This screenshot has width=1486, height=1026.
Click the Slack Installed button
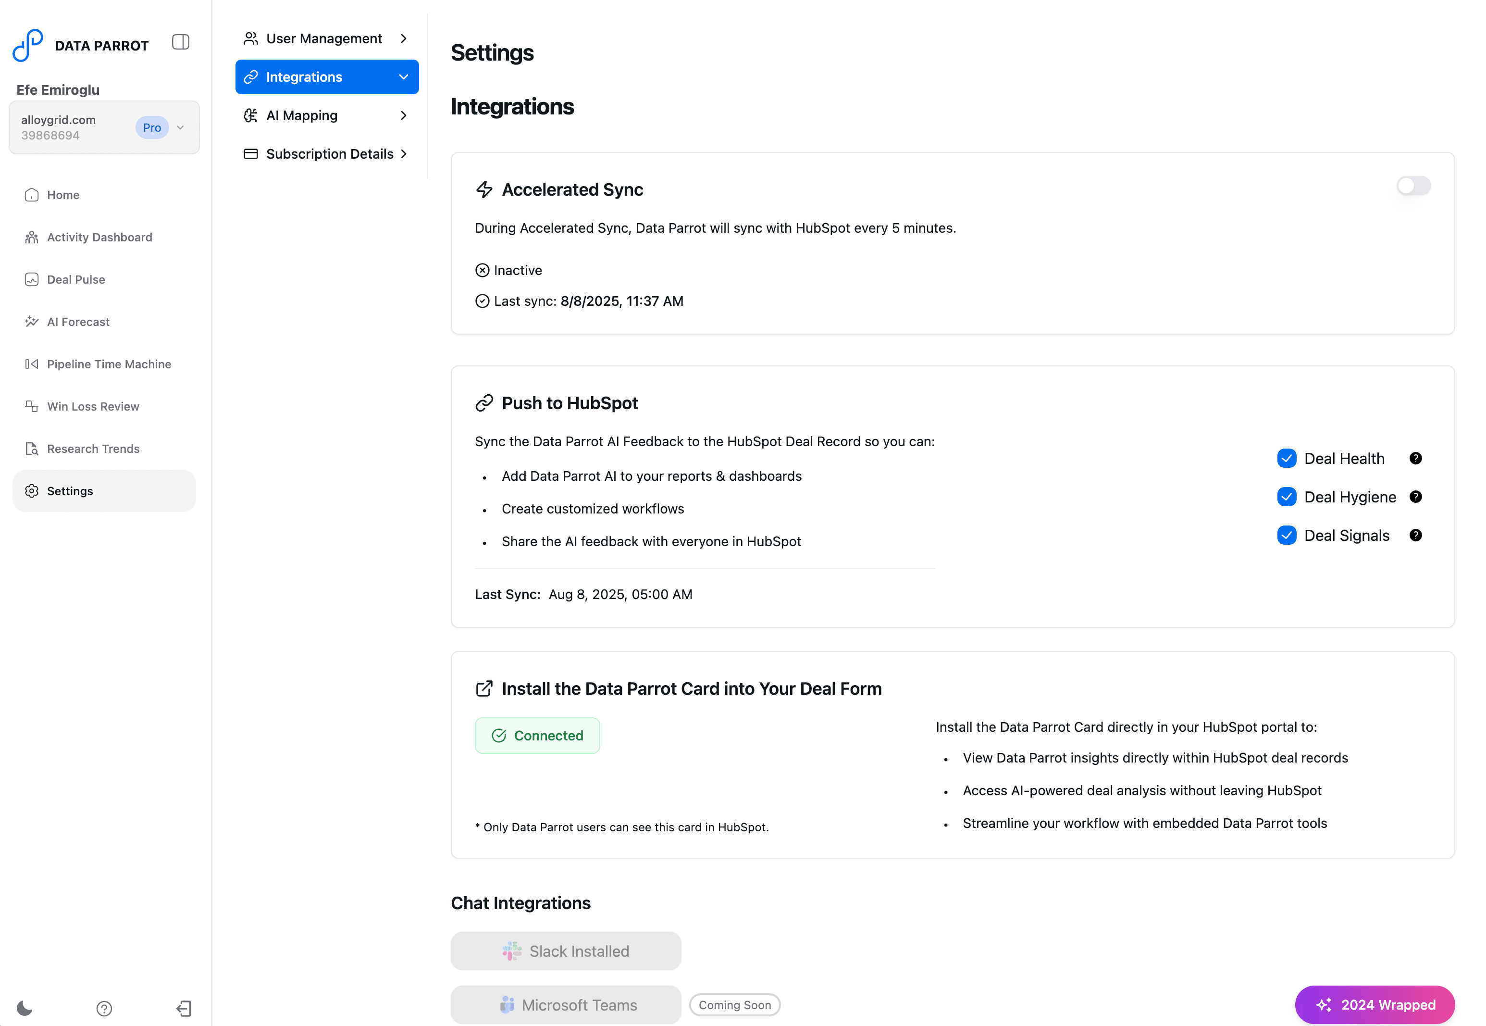[566, 951]
